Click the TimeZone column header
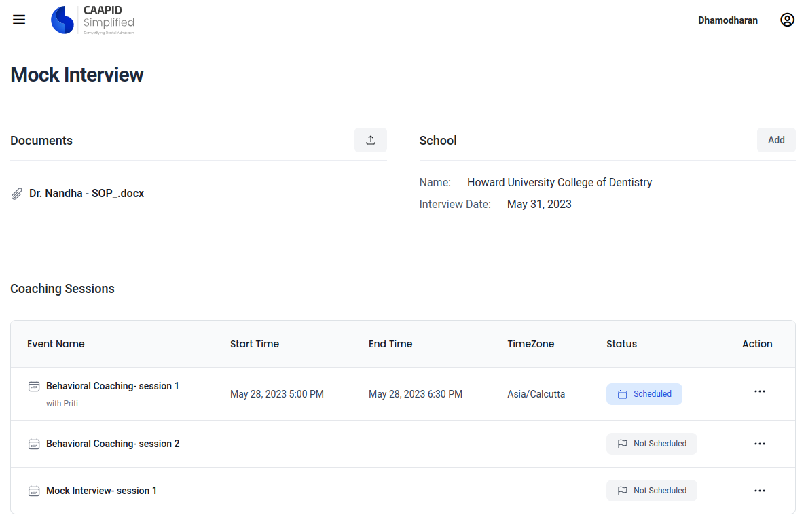This screenshot has height=528, width=806. pos(531,344)
